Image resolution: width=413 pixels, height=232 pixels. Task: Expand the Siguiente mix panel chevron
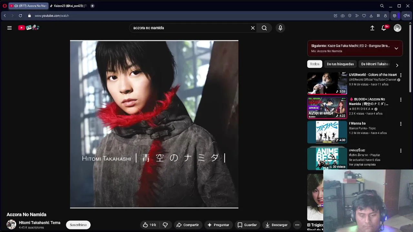tap(396, 48)
